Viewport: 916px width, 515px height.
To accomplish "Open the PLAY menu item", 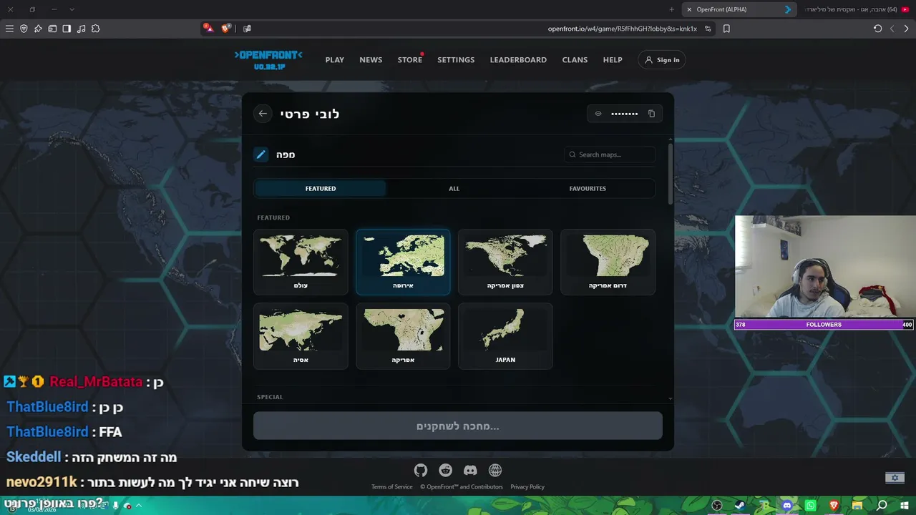I will pos(335,60).
